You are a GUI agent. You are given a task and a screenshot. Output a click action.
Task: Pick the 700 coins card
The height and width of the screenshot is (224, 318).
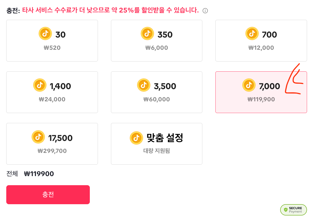pyautogui.click(x=261, y=41)
